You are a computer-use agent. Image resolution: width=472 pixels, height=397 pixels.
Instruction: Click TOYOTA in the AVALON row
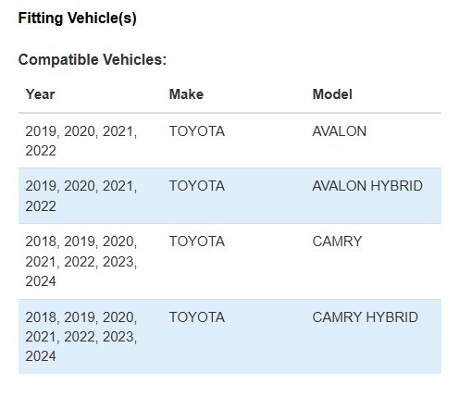pos(197,131)
